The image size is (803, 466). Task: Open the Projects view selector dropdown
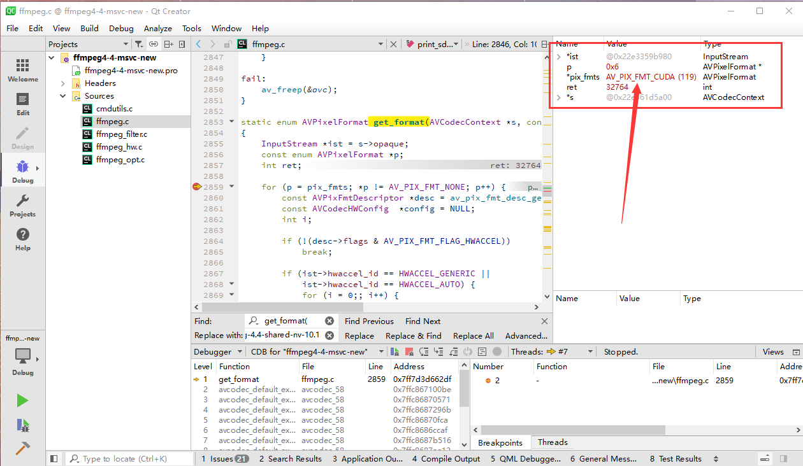(x=88, y=44)
